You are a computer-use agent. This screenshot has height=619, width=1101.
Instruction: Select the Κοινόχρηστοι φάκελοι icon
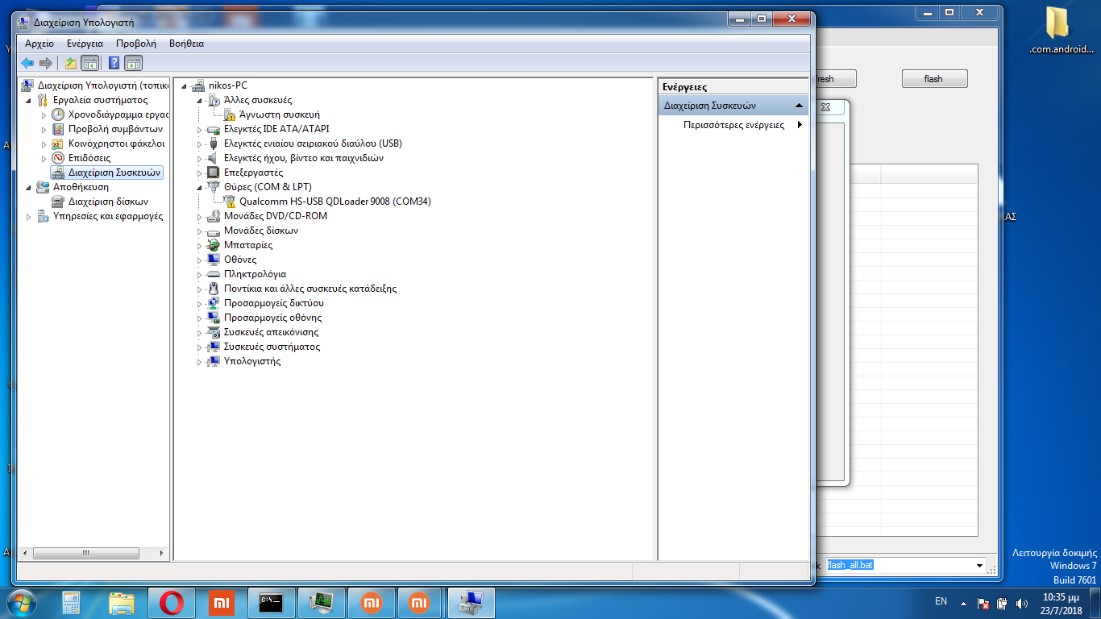tap(58, 143)
